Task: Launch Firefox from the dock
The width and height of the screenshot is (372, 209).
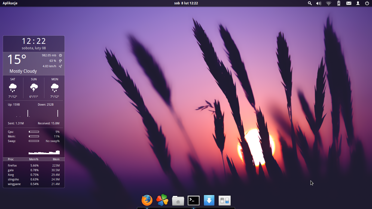Action: (147, 200)
